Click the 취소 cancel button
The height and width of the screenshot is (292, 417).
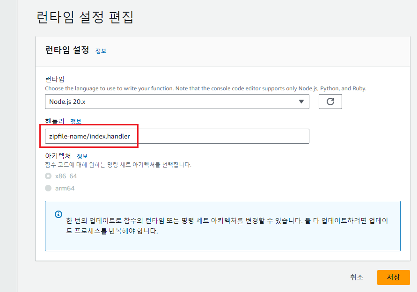click(x=356, y=277)
